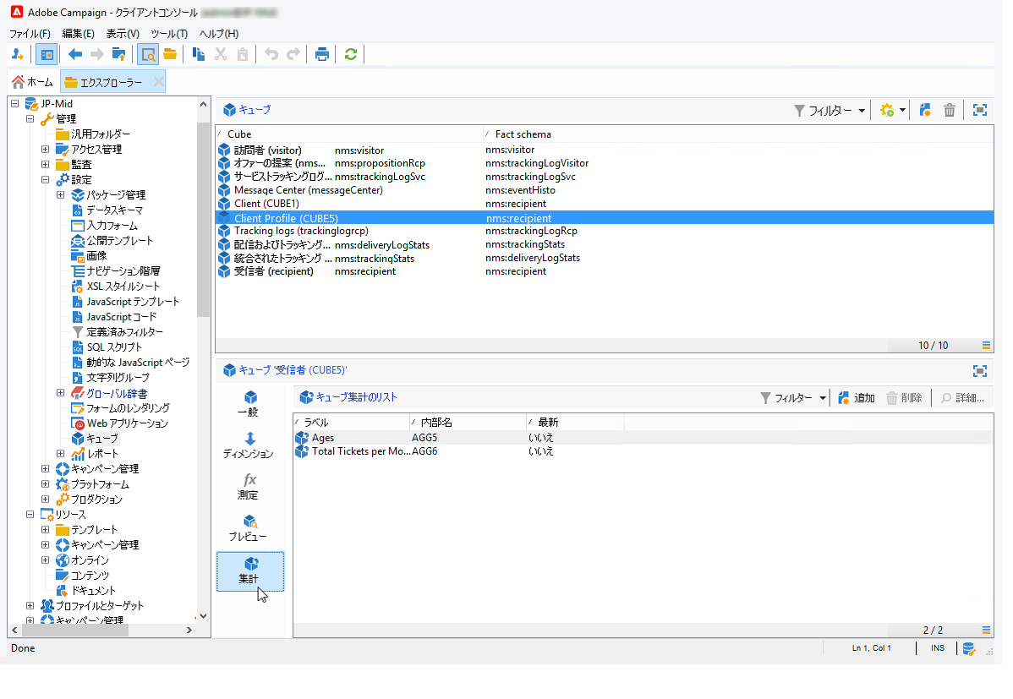1013x699 pixels.
Task: Switch to the ホーム tab
Action: (x=32, y=82)
